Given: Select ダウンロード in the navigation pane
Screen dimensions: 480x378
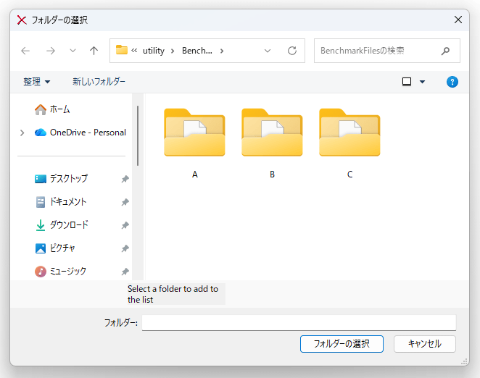Looking at the screenshot, I should click(x=68, y=224).
